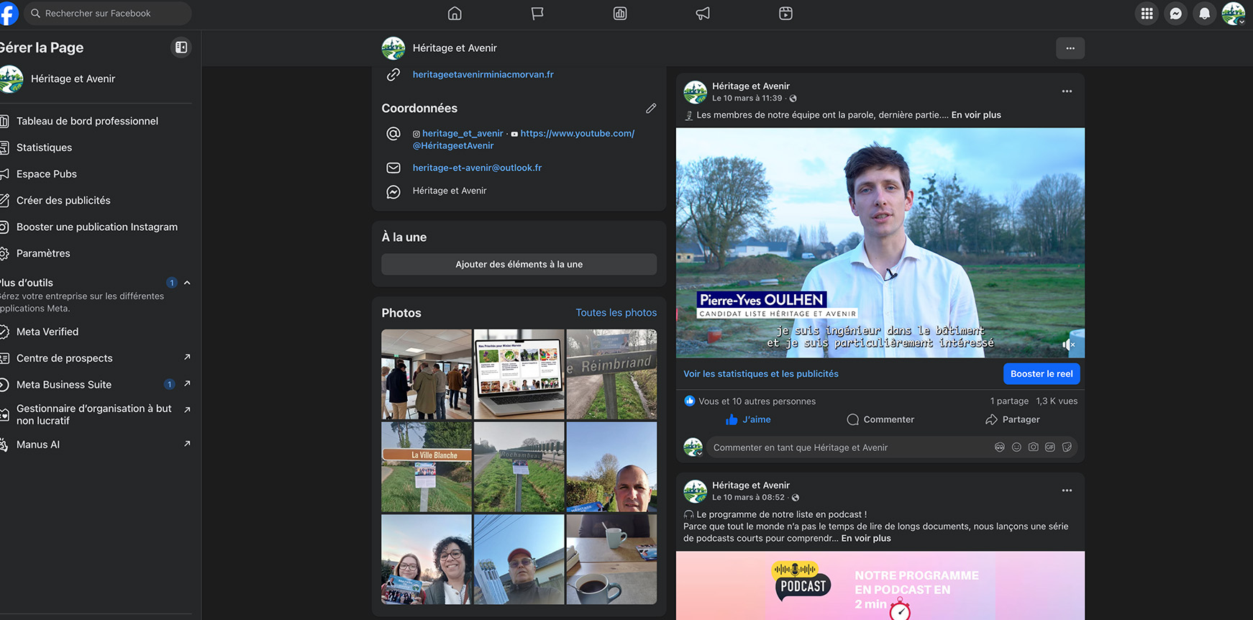
Task: Toggle the Gérer la Page sidebar panel
Action: pos(181,47)
